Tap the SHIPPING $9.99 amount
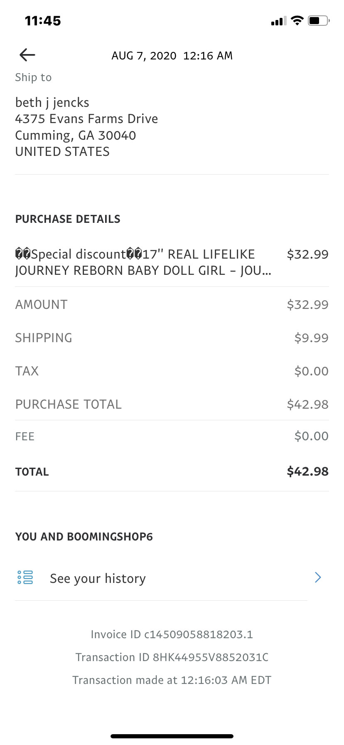The width and height of the screenshot is (344, 745). [x=311, y=338]
